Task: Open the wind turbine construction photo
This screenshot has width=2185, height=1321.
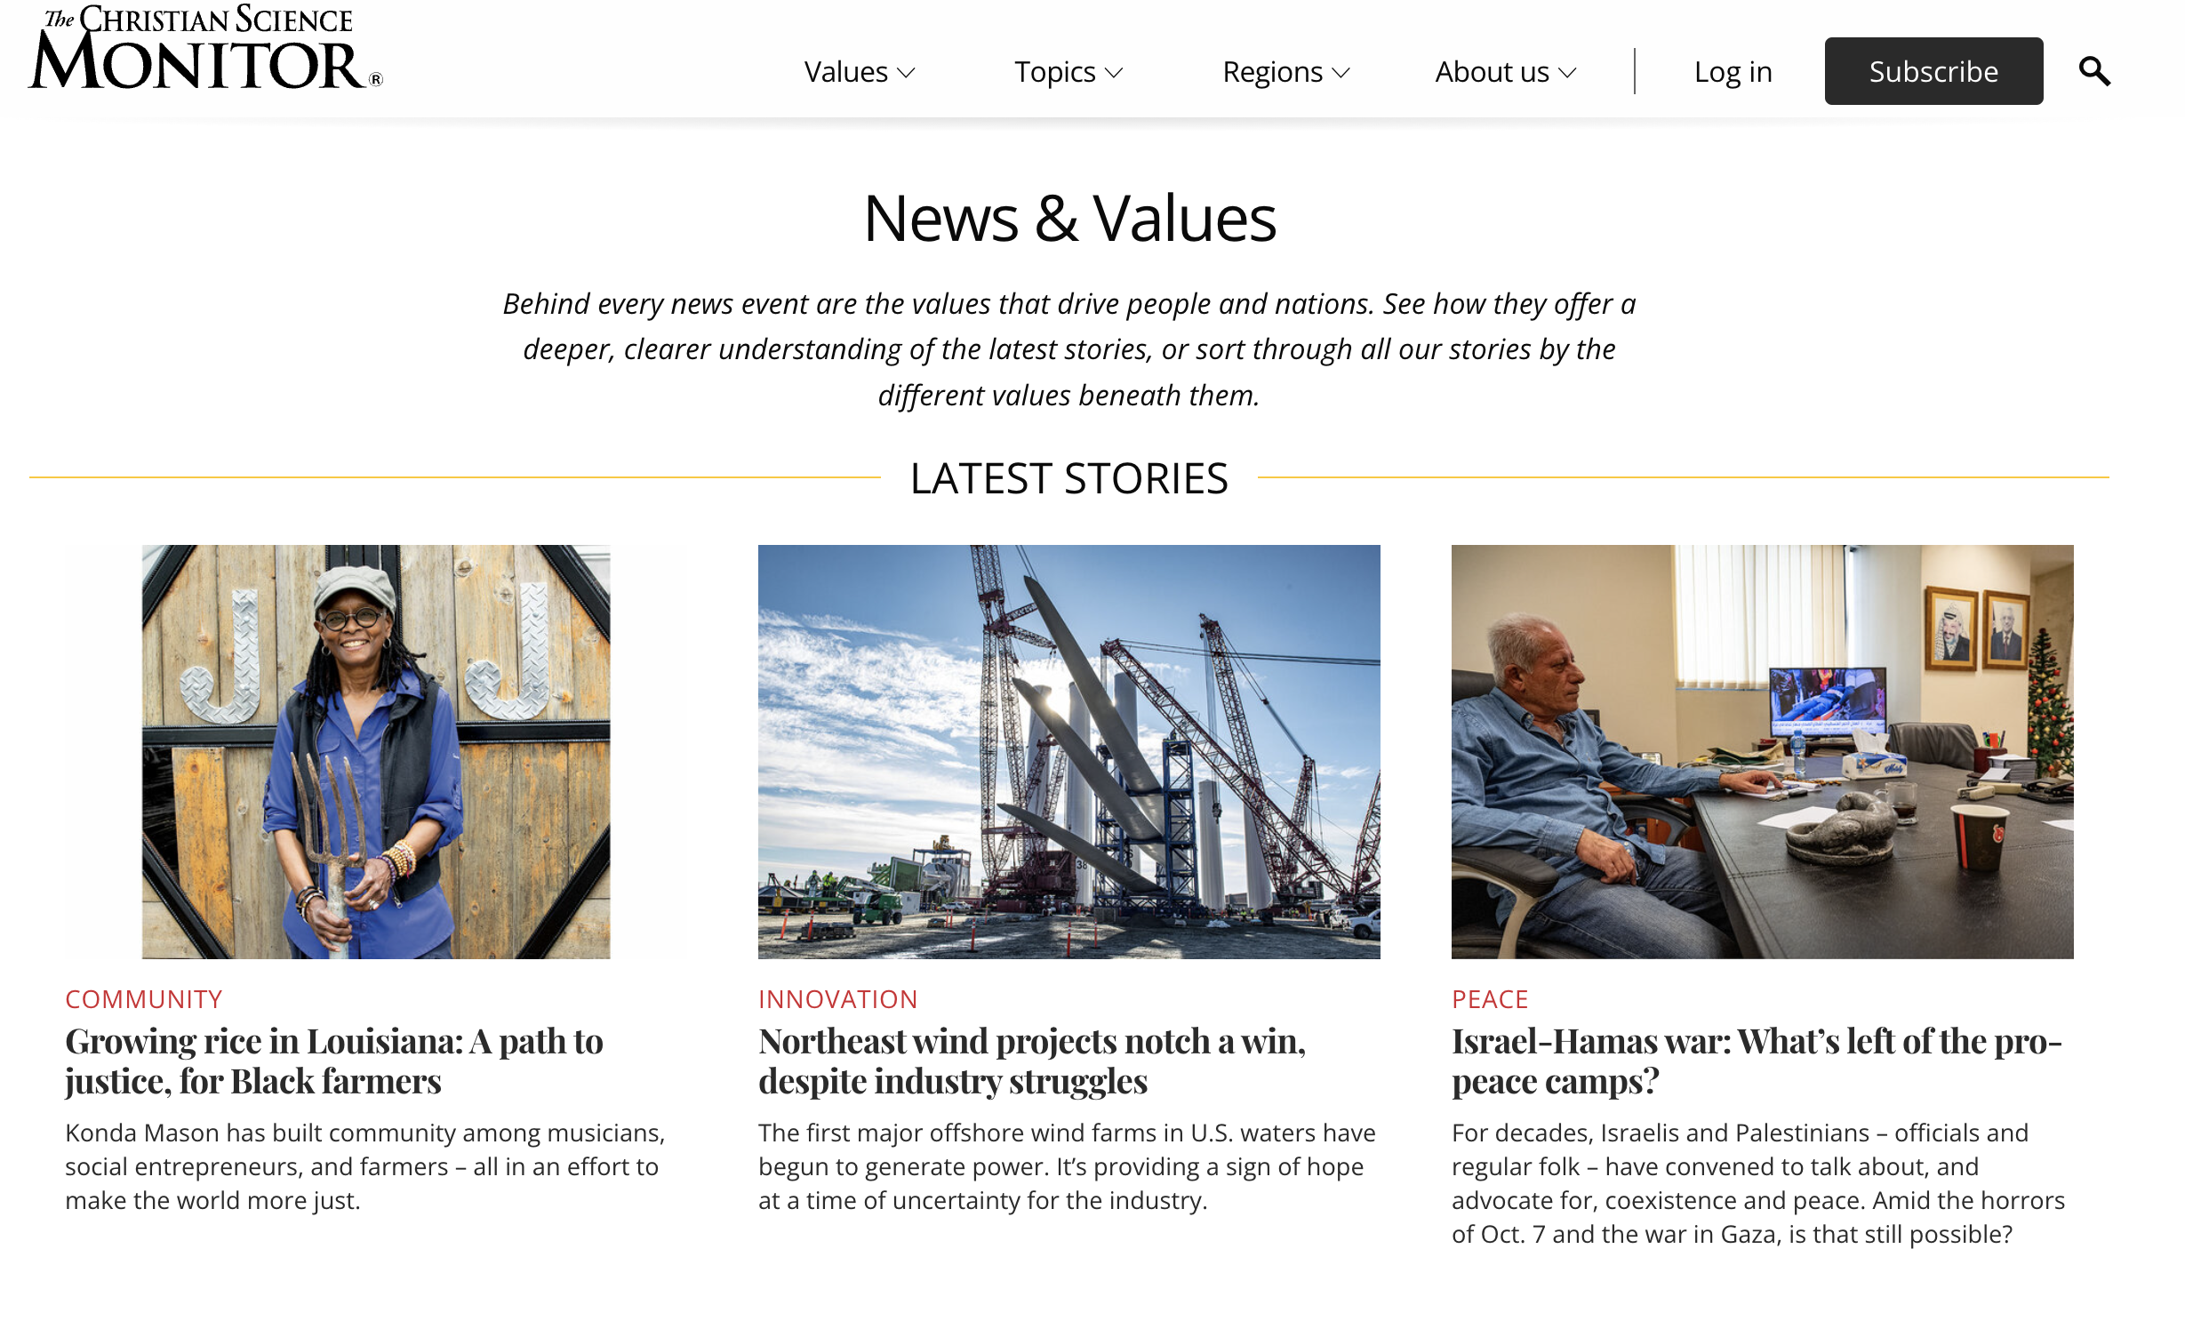Action: (x=1068, y=751)
